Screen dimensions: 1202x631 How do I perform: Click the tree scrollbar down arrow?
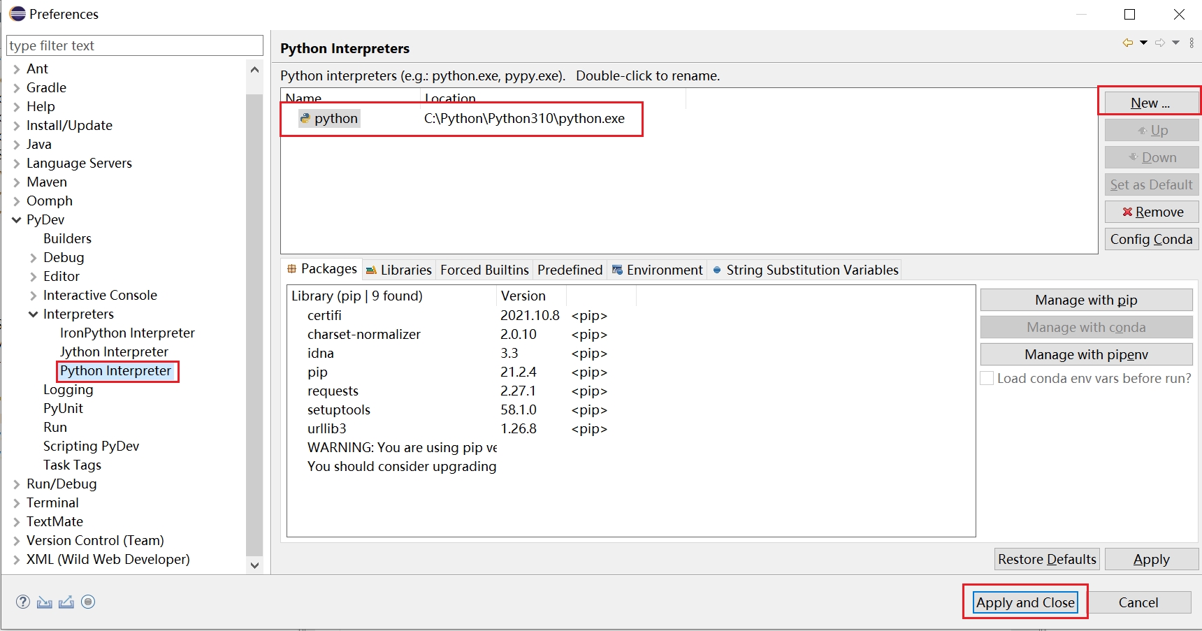click(254, 565)
